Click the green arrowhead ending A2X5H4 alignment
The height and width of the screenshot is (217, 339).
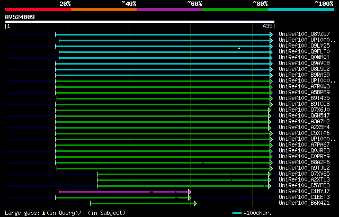[x=270, y=128]
